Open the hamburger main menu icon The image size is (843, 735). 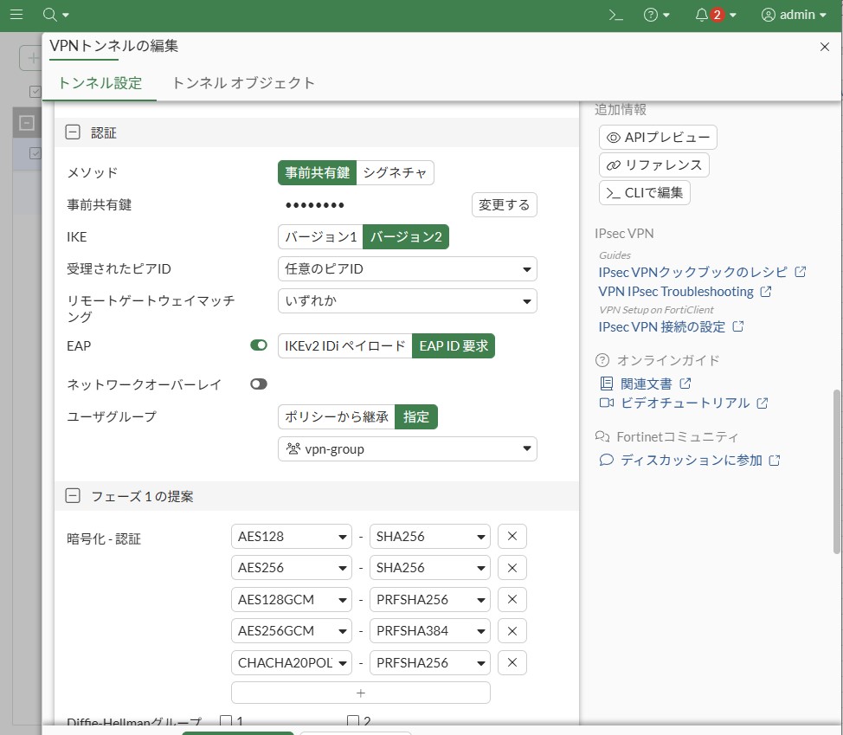coord(16,15)
